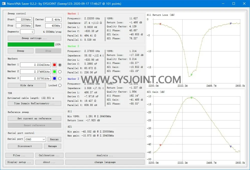The width and height of the screenshot is (250, 170).
Task: Open the Calibration window
Action: point(49,155)
